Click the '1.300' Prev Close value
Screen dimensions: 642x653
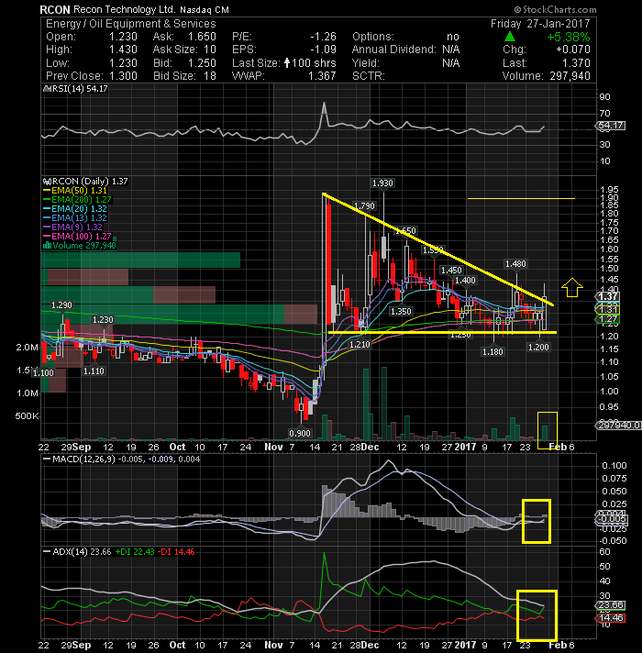tap(123, 76)
